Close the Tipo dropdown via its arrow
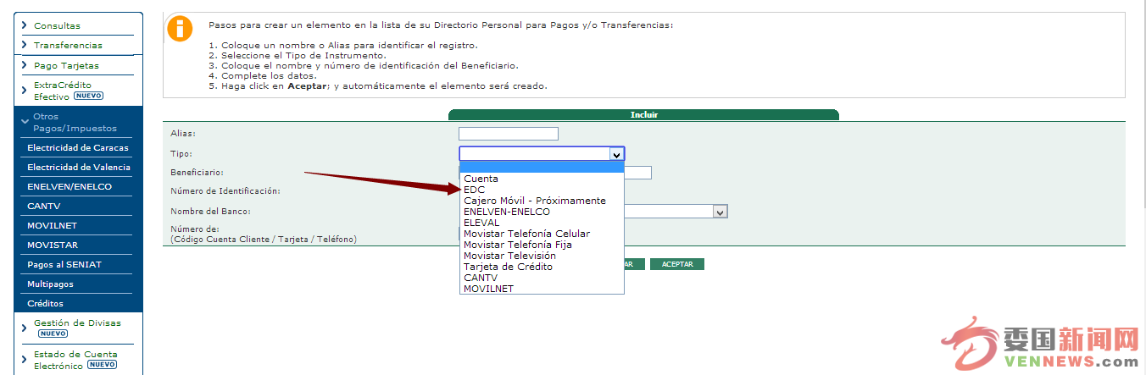Image resolution: width=1146 pixels, height=375 pixels. 617,154
